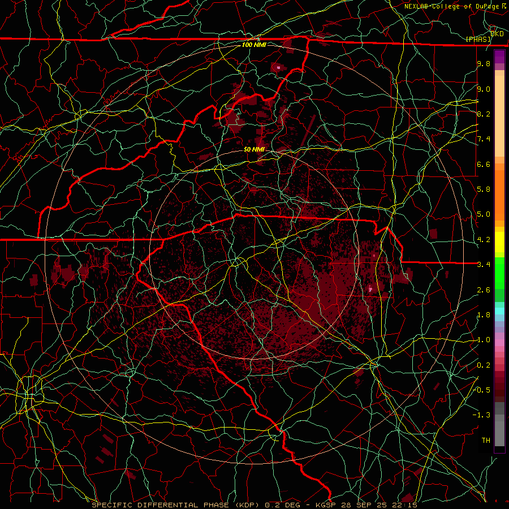Click the DKD label near the legend

click(x=497, y=34)
